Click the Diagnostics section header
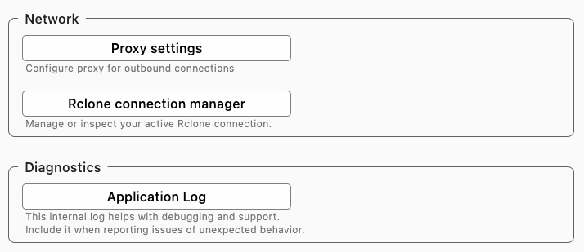Viewport: 584px width, 252px height. 63,167
